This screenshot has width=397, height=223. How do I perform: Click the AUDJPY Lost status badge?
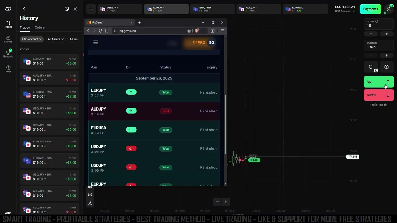166,111
